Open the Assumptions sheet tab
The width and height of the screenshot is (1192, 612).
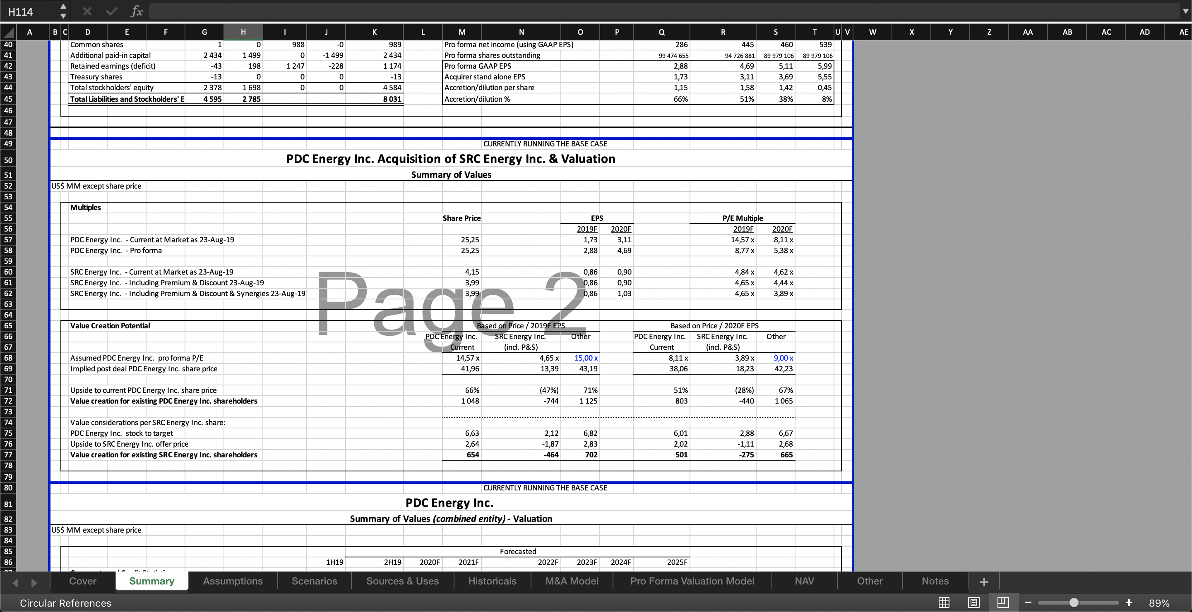point(233,581)
